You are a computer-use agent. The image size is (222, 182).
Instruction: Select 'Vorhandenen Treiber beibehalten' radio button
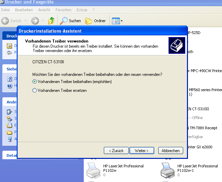point(34,82)
